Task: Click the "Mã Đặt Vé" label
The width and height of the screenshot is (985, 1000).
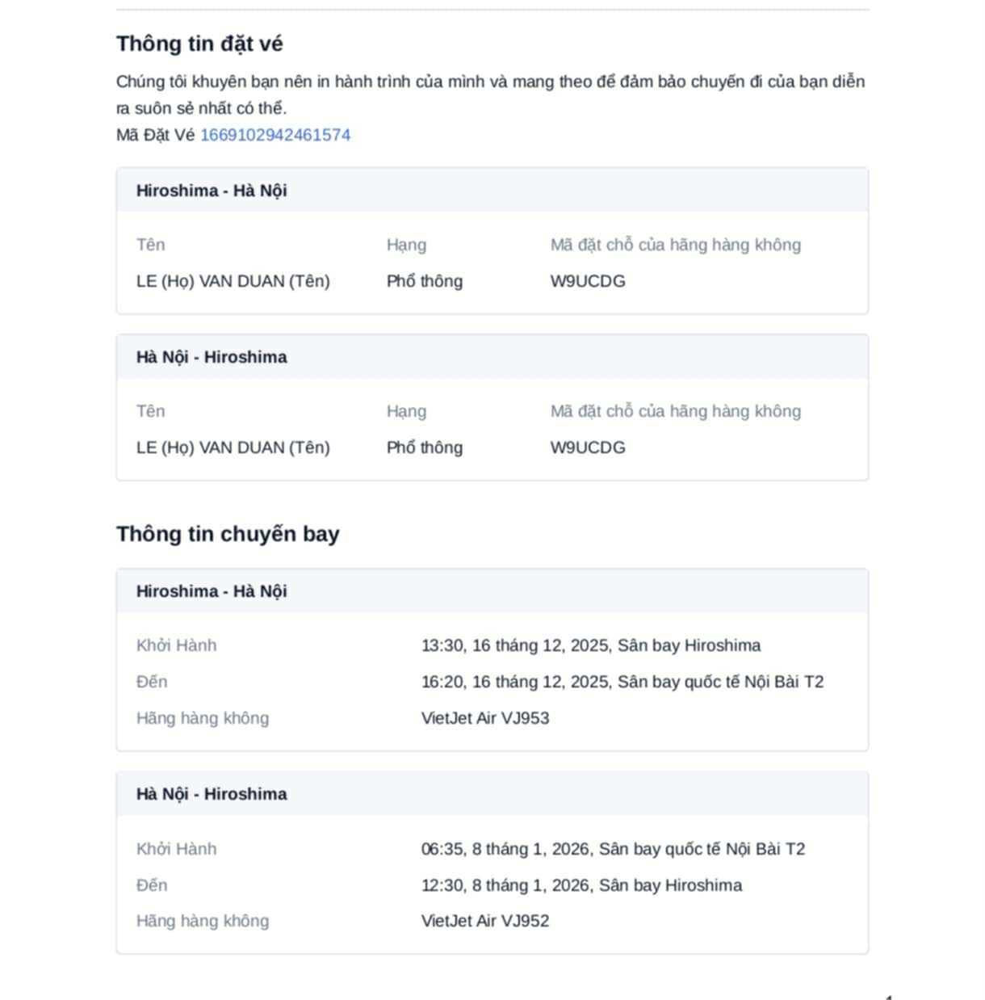Action: [156, 135]
